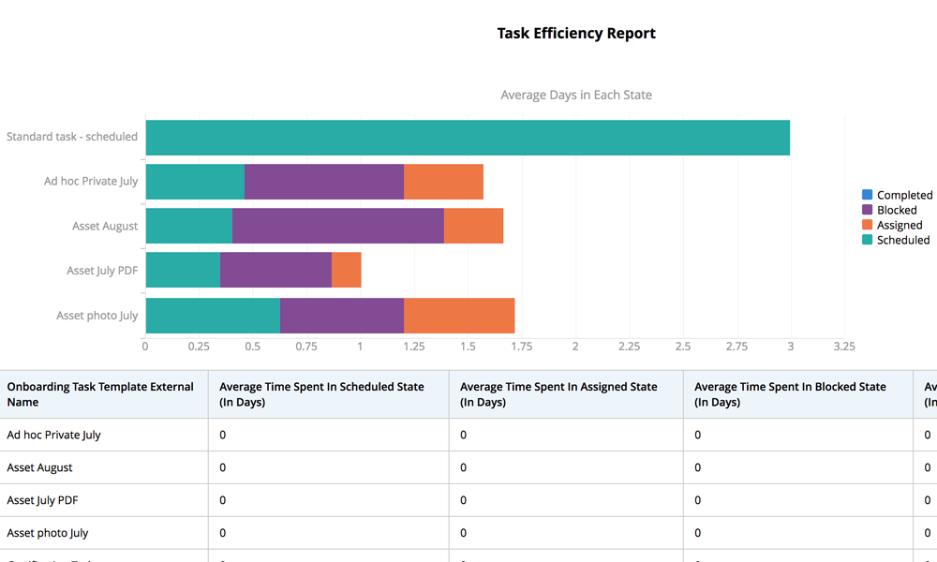Toggle the Assigned series in the legend
This screenshot has width=937, height=562.
(899, 225)
